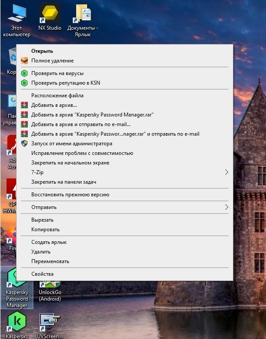The width and height of the screenshot is (266, 339).
Task: Click the Recycle Bin icon behind the menu
Action: pos(13,57)
